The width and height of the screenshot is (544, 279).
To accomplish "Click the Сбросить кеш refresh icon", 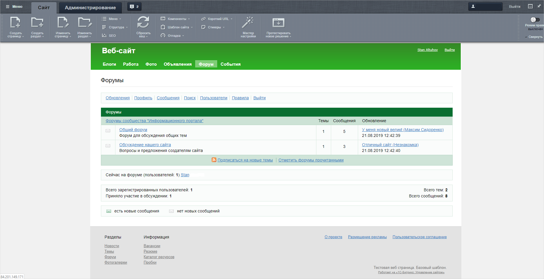I will coord(143,23).
